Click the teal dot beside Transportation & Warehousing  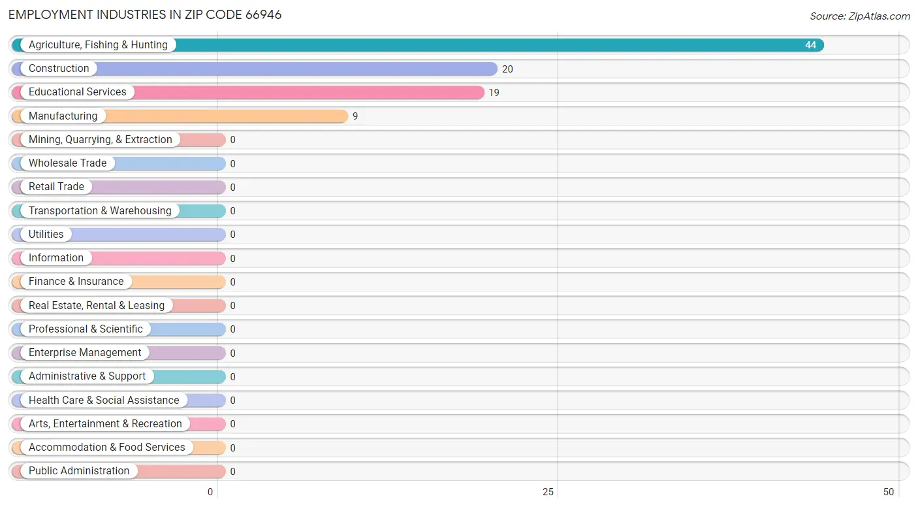[x=18, y=210]
